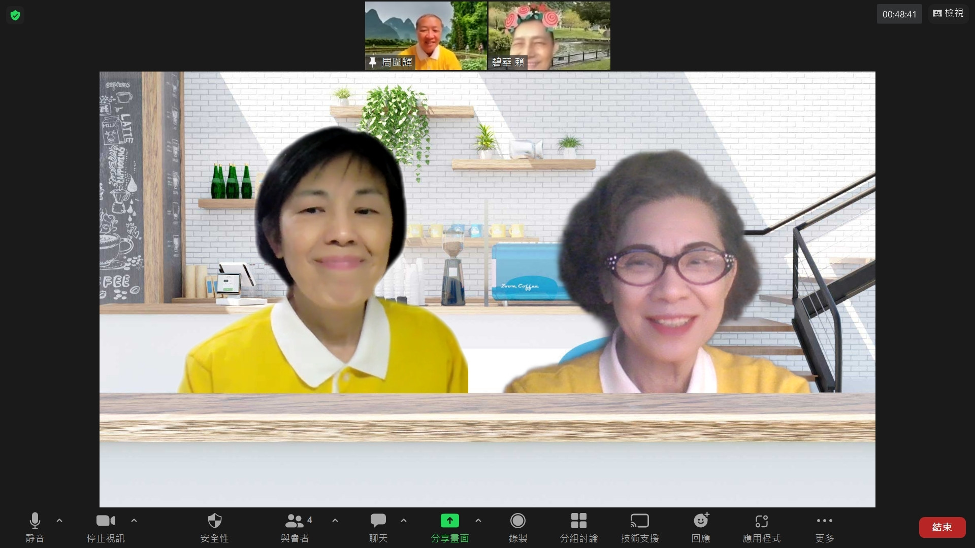This screenshot has height=548, width=975.
Task: Stop the video camera
Action: (106, 527)
